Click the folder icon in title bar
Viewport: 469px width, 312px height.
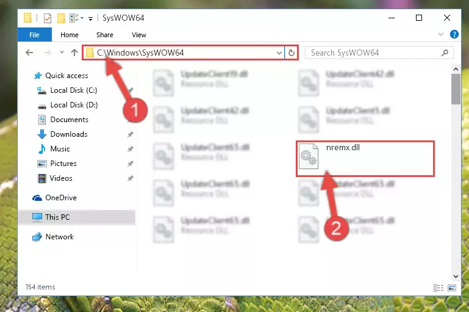click(x=27, y=18)
